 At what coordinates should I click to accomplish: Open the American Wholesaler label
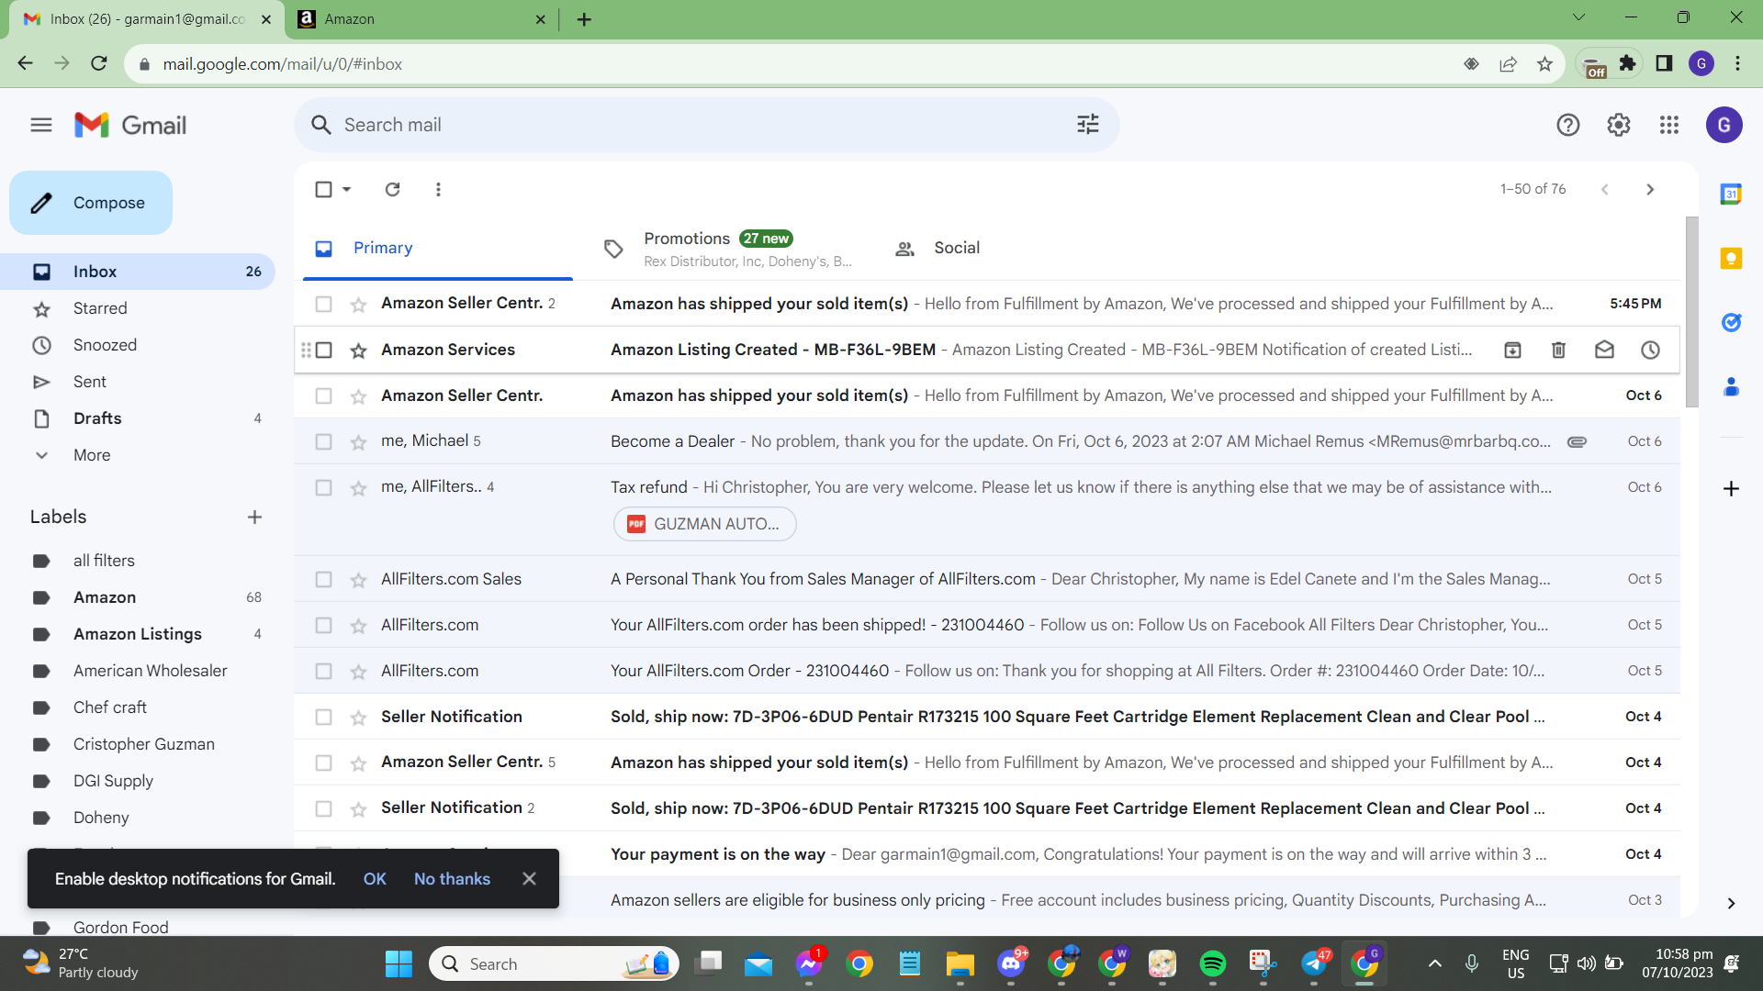point(150,671)
